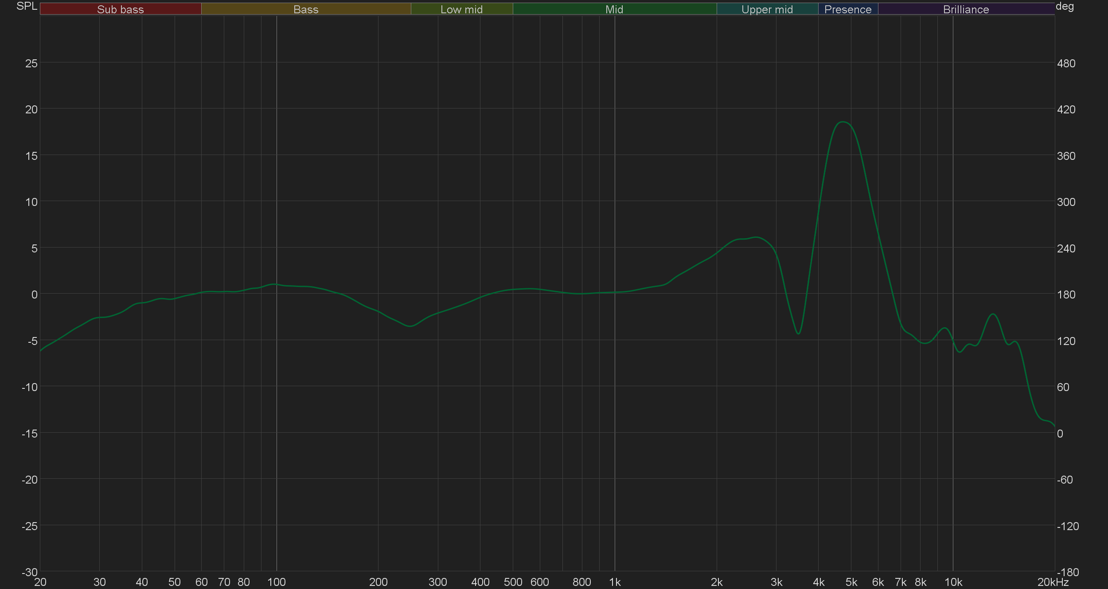Click the -30 dB SPL axis value
The image size is (1108, 589).
(x=30, y=572)
